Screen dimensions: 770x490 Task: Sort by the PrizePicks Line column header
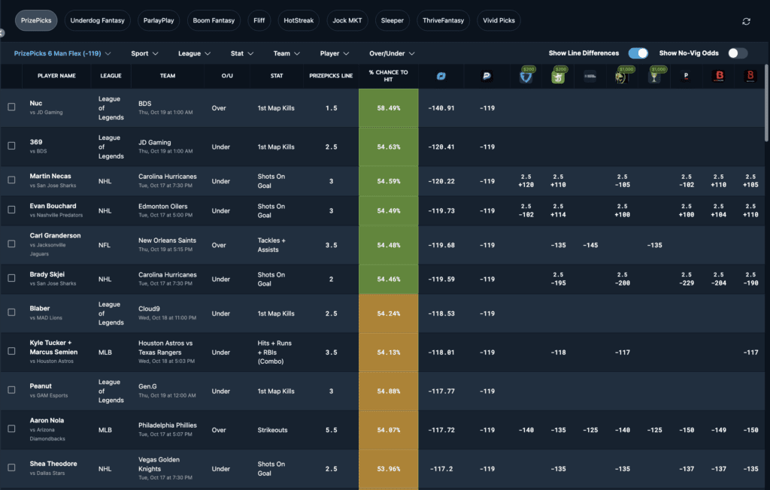pyautogui.click(x=331, y=76)
